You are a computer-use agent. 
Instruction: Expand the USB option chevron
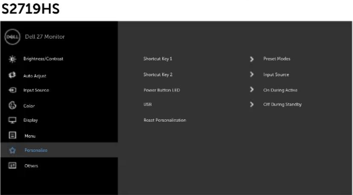click(x=252, y=104)
